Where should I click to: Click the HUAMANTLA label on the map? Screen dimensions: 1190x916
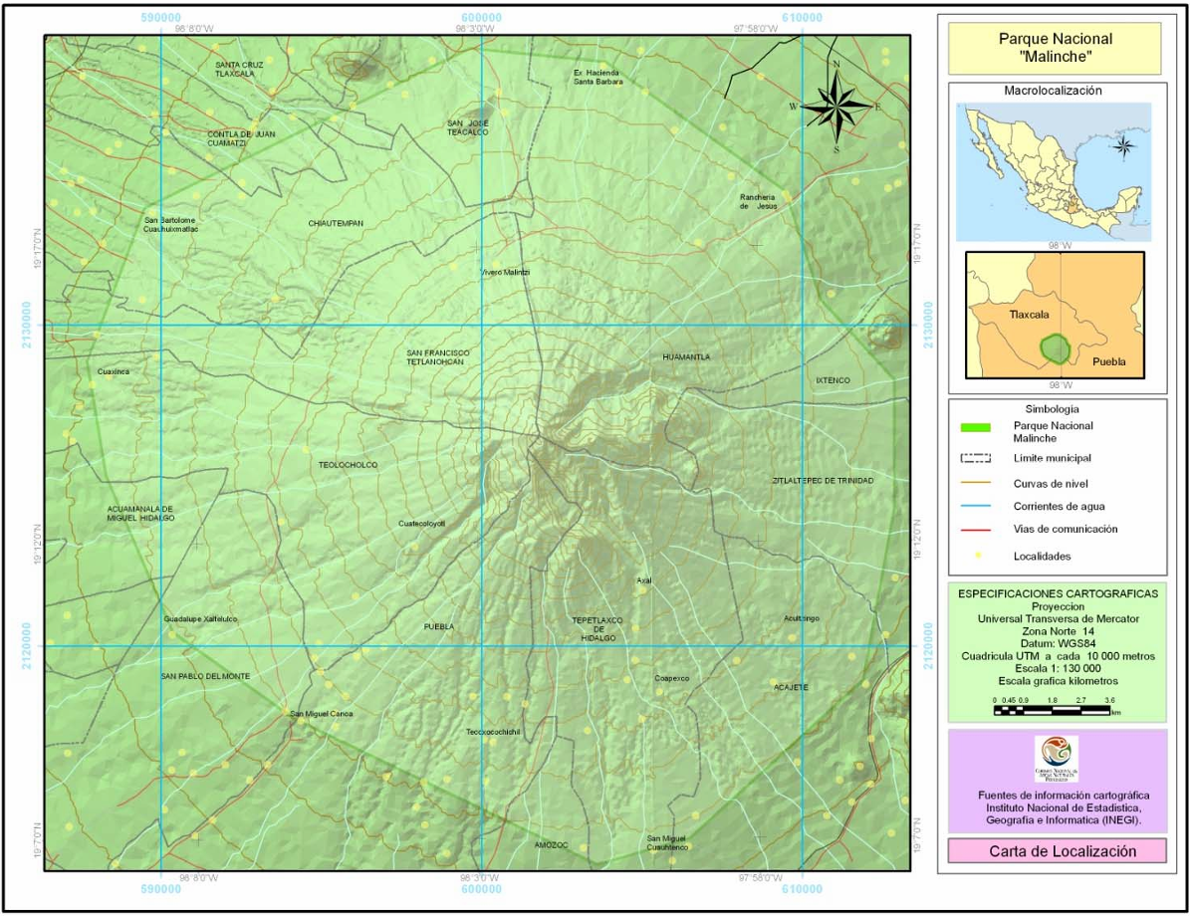687,356
